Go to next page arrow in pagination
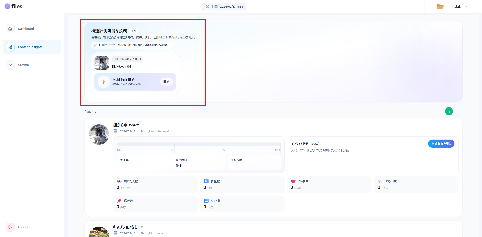The height and width of the screenshot is (237, 482). (458, 112)
